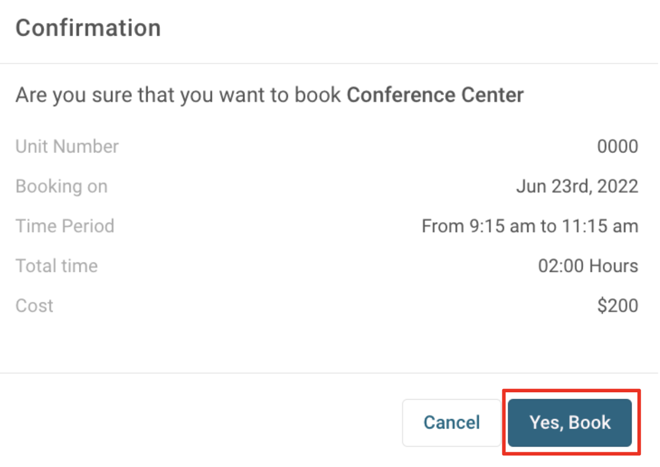
Task: Click the Yes, Book button
Action: tap(570, 422)
